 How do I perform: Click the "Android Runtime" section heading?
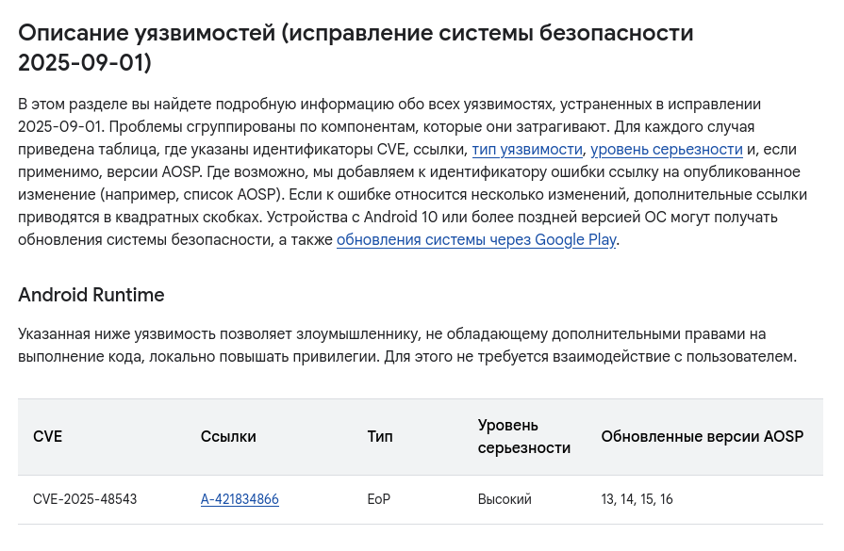(91, 295)
